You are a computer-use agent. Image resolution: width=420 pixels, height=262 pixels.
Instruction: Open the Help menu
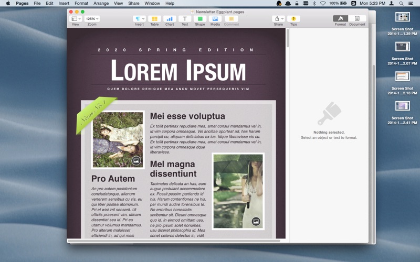tap(170, 3)
